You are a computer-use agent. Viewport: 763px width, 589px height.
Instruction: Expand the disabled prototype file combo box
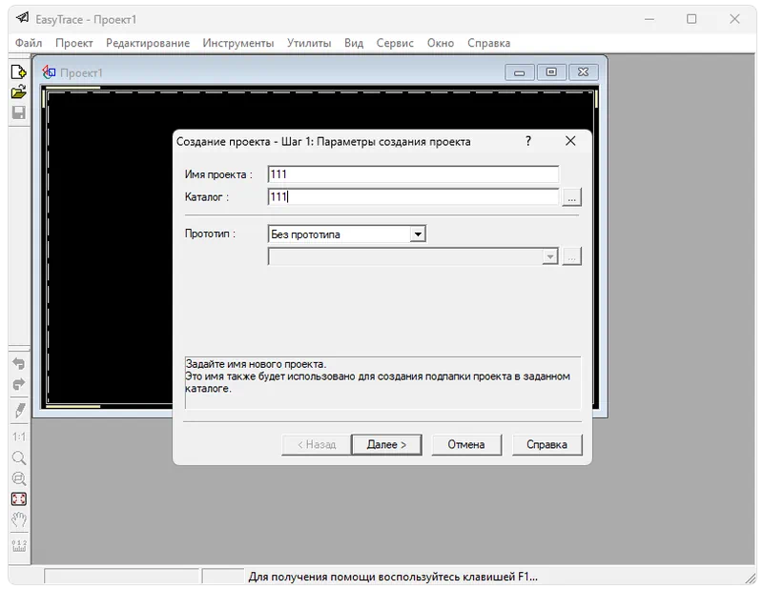[550, 256]
